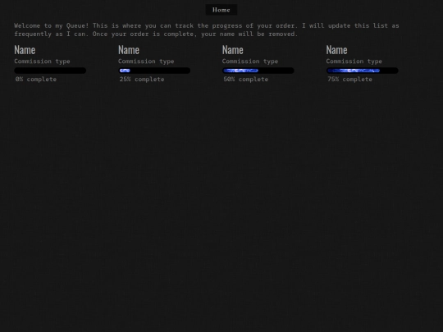The image size is (443, 332).
Task: Click the Name heading above 0% bar
Action: (x=25, y=50)
